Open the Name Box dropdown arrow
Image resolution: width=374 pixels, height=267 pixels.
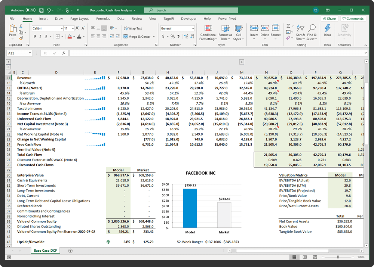pos(30,53)
